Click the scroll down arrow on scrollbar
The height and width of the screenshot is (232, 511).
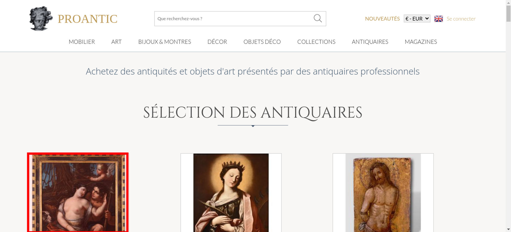coord(508,229)
